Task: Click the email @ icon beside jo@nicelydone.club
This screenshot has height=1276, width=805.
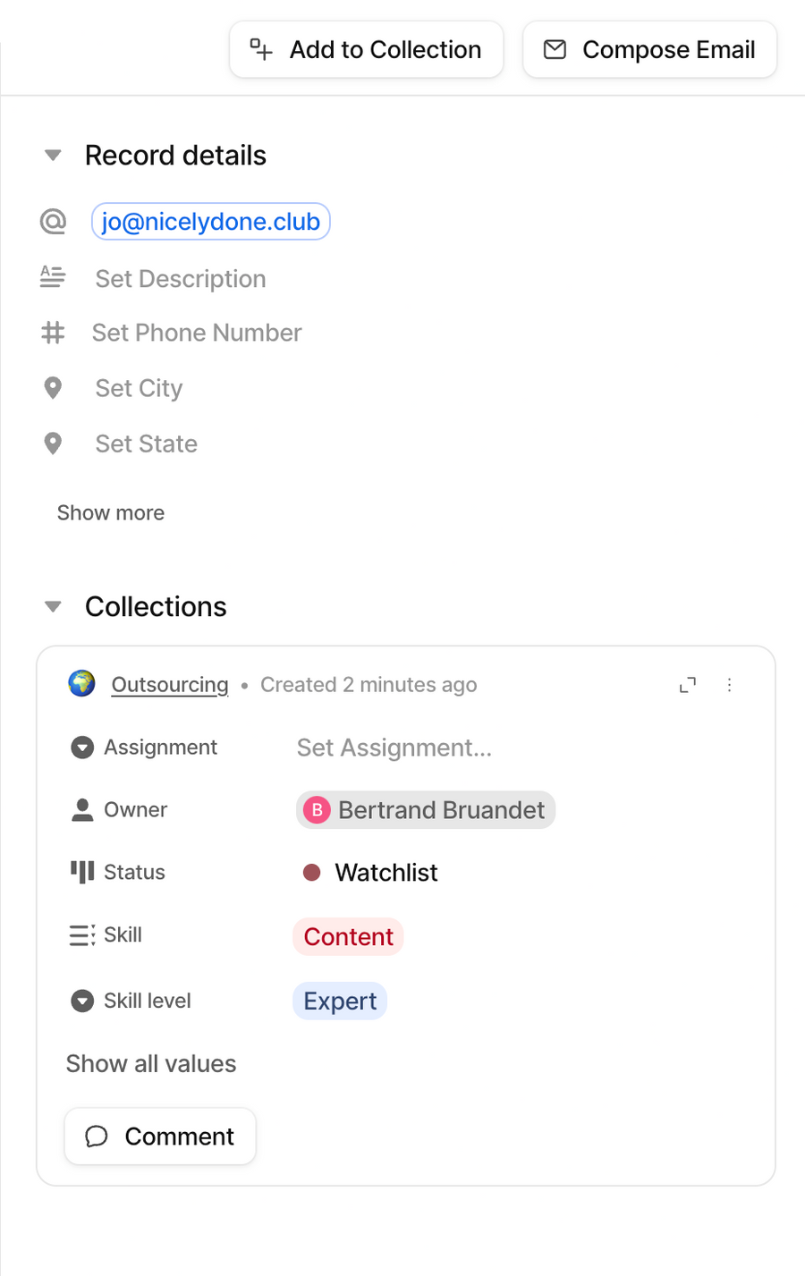Action: coord(54,221)
